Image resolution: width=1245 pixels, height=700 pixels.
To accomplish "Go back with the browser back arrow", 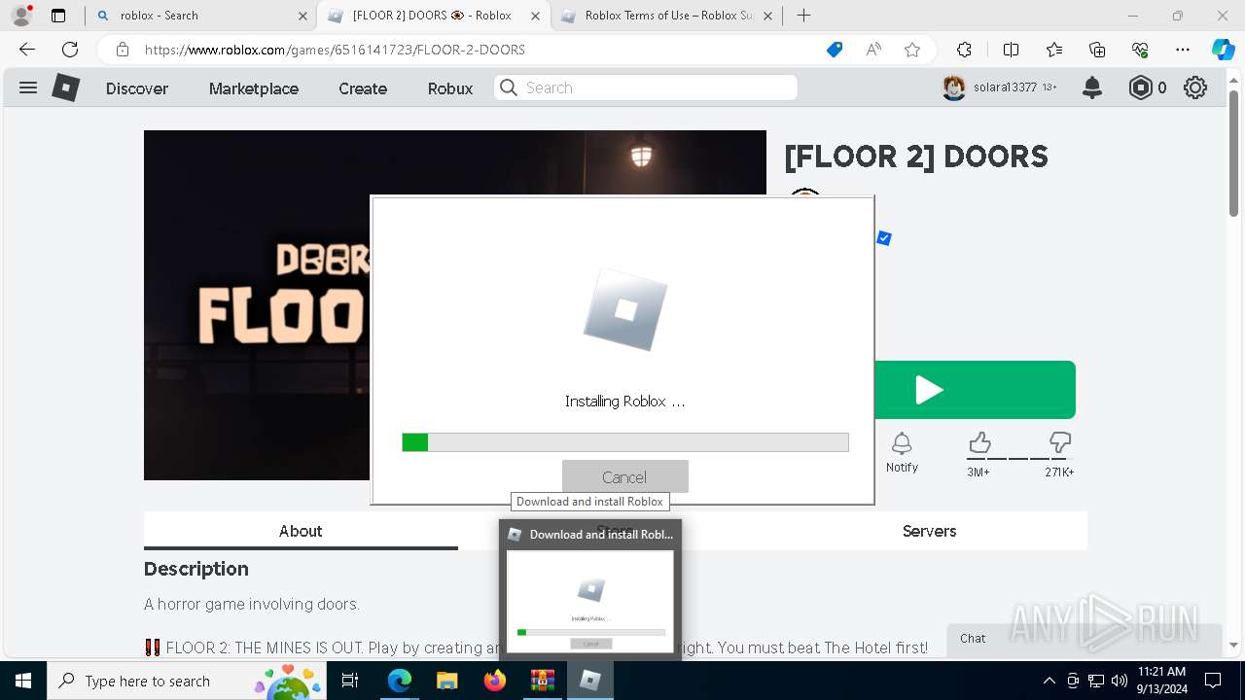I will coord(27,50).
